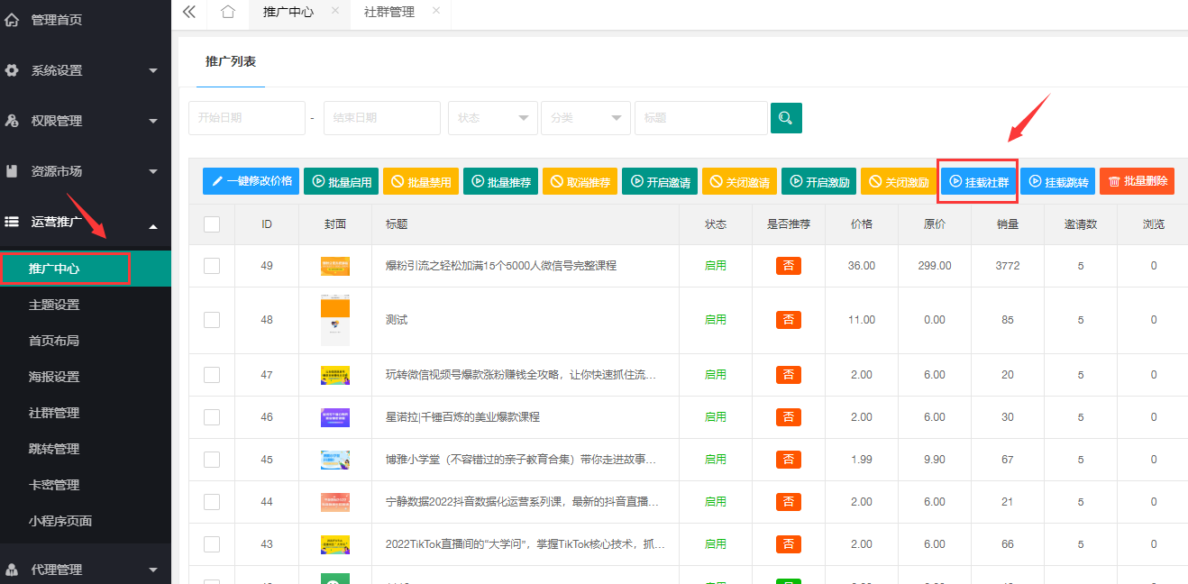Switch to the 社群管理 tab

point(388,12)
